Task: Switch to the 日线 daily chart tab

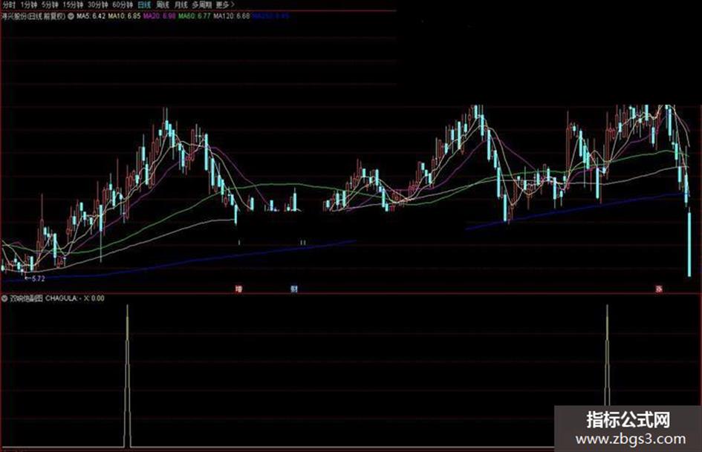Action: (x=144, y=4)
